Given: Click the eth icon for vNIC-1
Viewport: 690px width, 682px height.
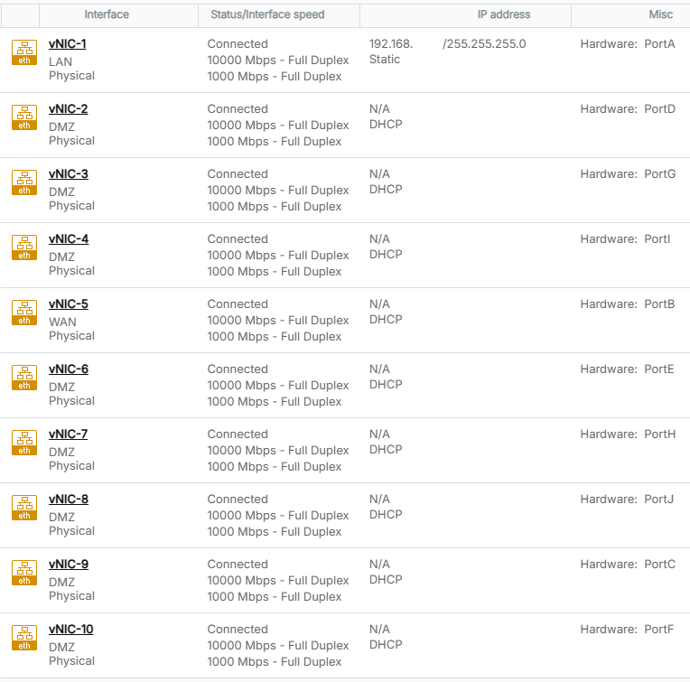Looking at the screenshot, I should click(24, 52).
